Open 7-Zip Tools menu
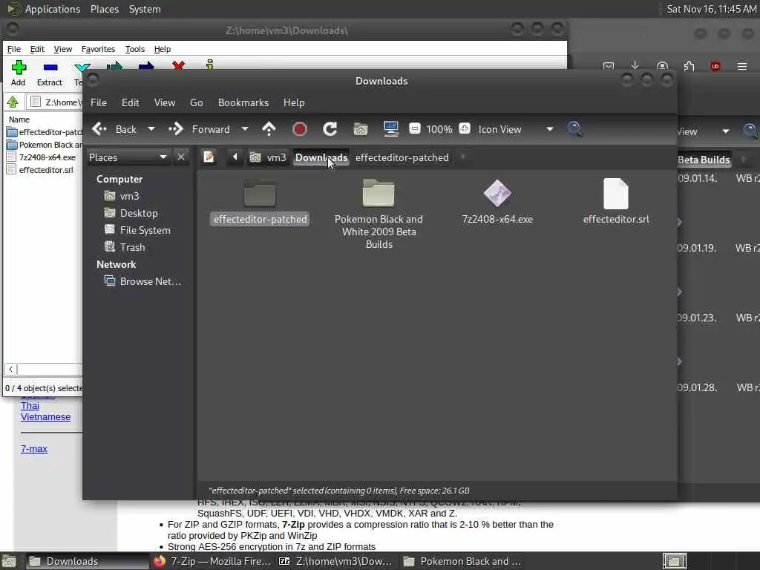 pyautogui.click(x=135, y=49)
